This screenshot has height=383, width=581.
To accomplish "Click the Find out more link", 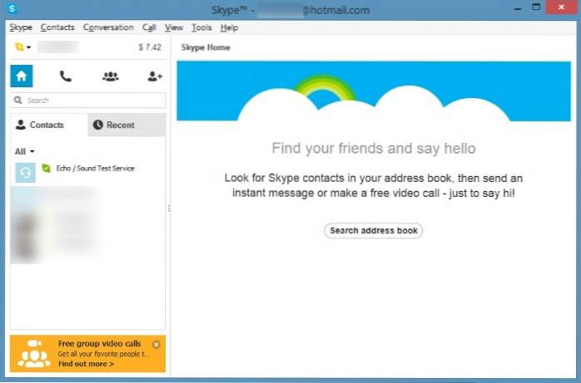I will [86, 364].
